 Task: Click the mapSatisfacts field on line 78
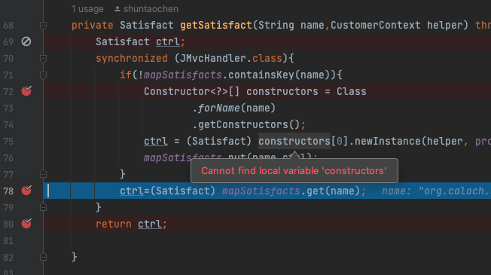pos(261,191)
